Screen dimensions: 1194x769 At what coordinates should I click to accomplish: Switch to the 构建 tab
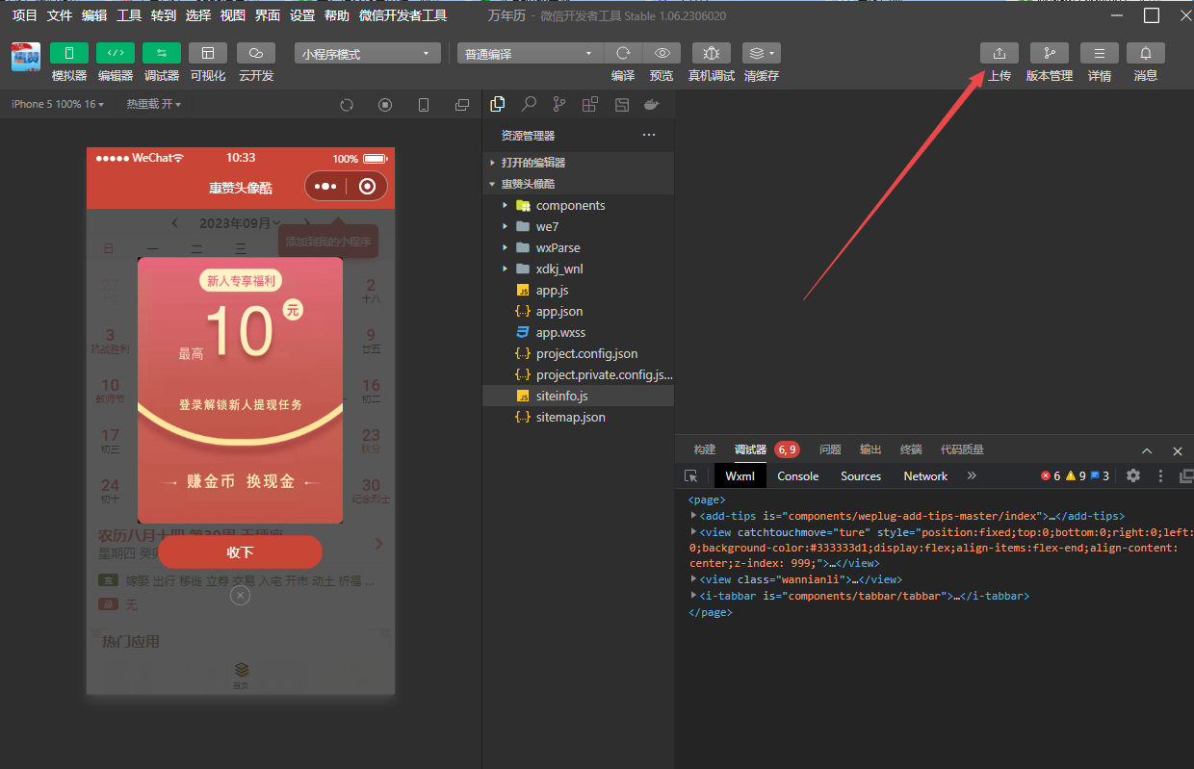point(705,449)
